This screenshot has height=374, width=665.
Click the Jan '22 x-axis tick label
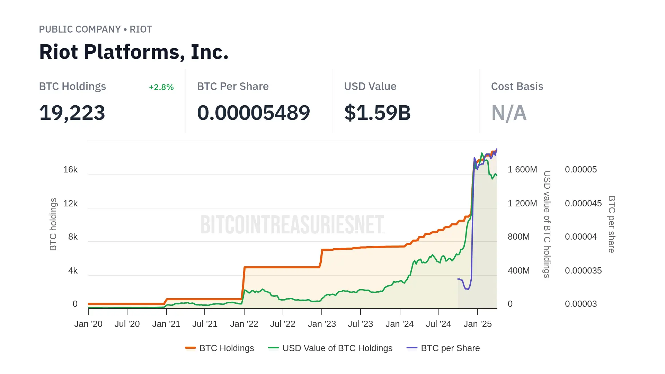(244, 324)
